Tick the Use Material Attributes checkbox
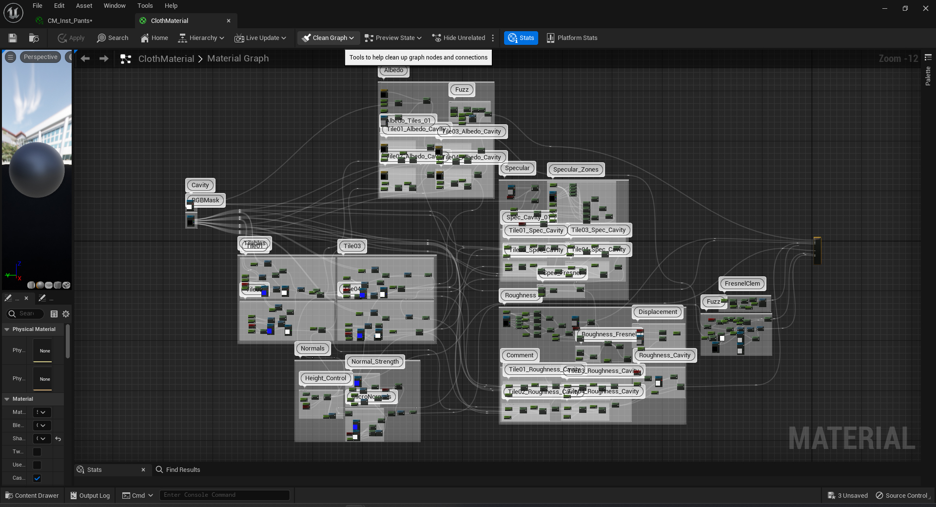This screenshot has height=507, width=936. (x=37, y=465)
